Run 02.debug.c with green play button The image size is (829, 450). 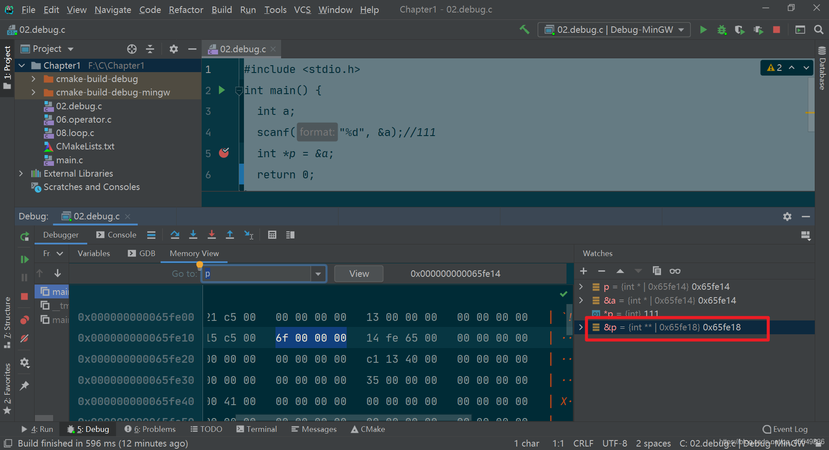(x=703, y=29)
